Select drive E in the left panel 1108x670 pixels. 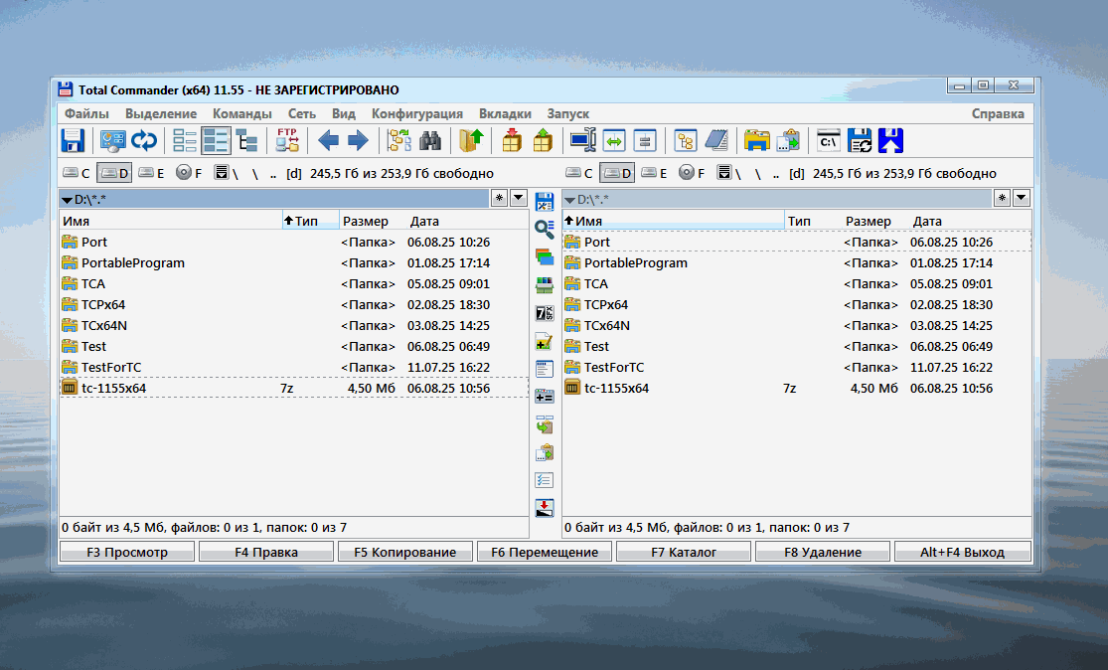151,173
